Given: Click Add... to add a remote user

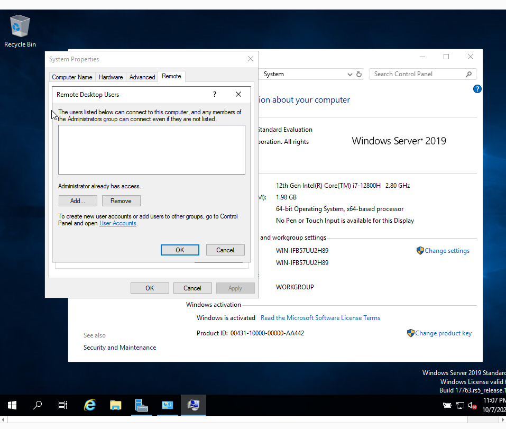Looking at the screenshot, I should click(x=78, y=201).
